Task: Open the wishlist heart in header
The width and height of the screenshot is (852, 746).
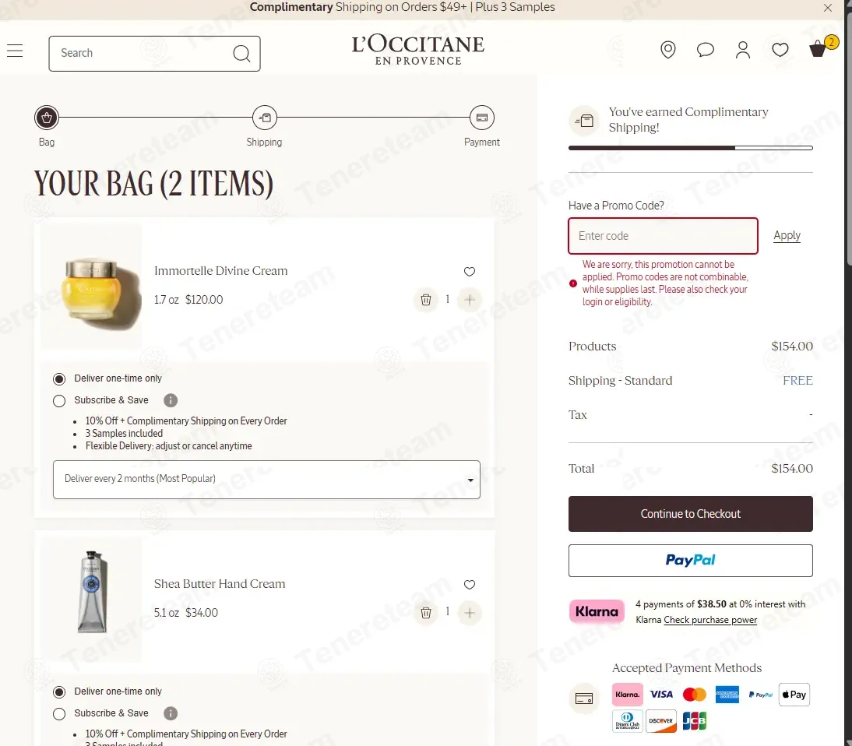Action: pos(780,50)
